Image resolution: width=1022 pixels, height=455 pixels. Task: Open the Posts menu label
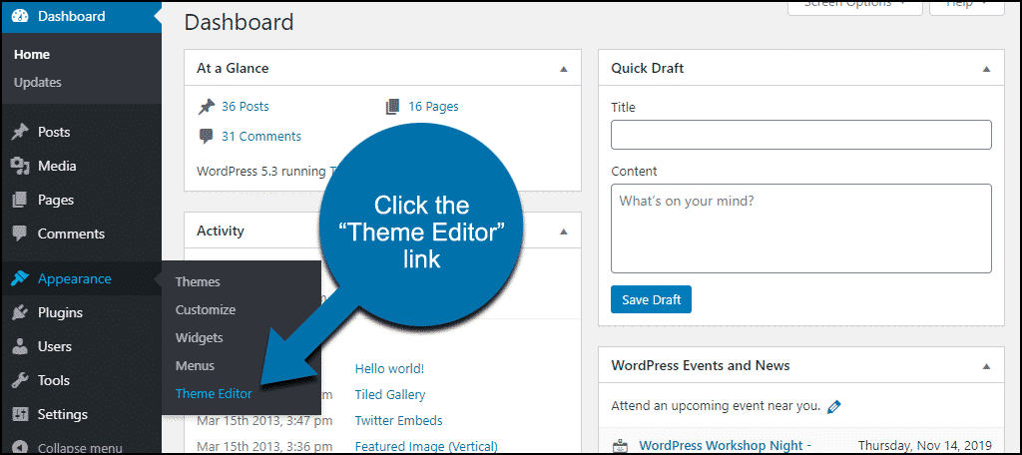pos(54,132)
